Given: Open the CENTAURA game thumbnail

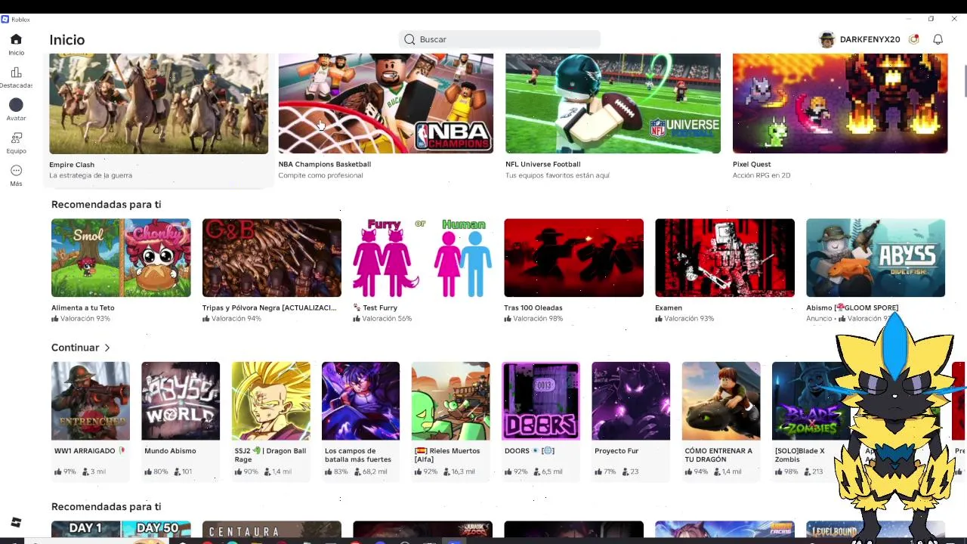Looking at the screenshot, I should [x=272, y=530].
